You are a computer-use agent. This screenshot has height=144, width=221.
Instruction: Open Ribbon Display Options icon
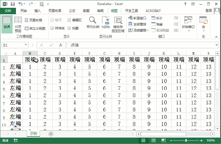(193, 4)
